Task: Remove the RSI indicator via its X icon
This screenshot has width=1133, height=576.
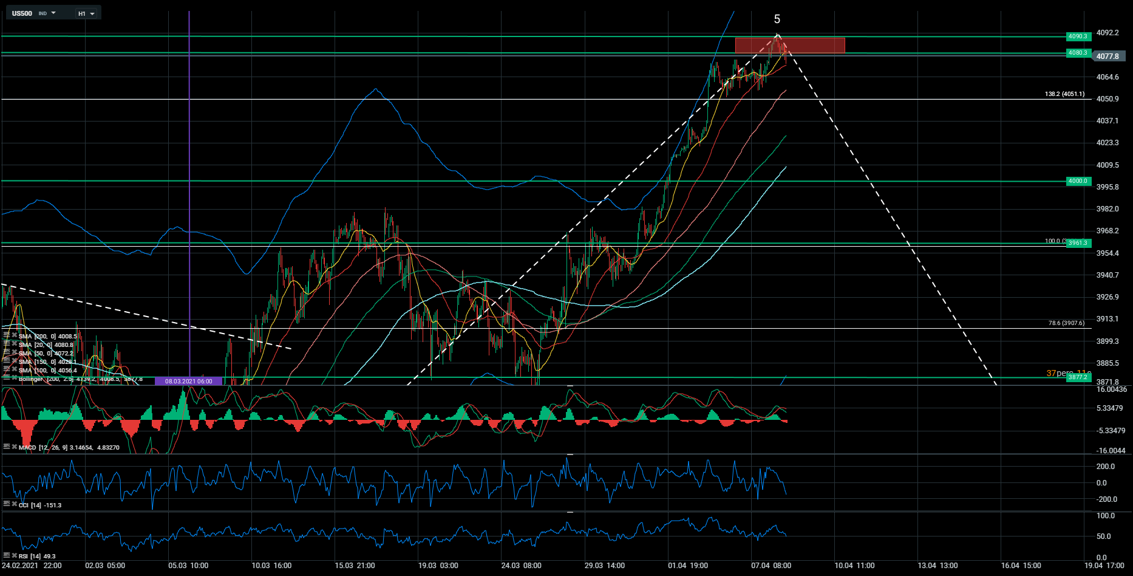Action: [14, 556]
